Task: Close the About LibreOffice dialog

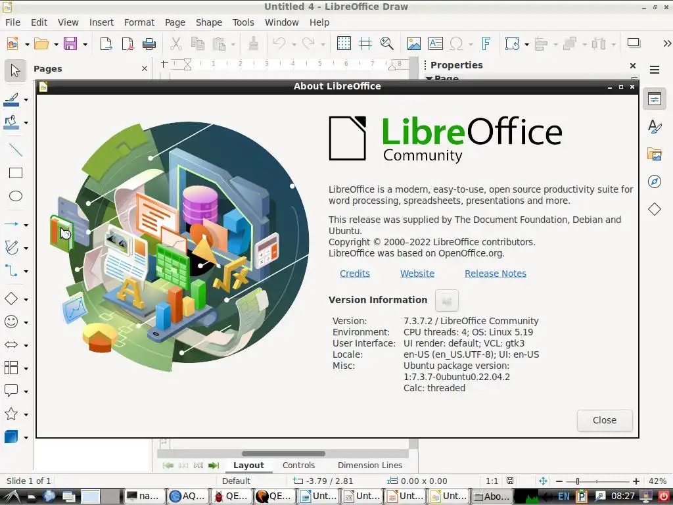Action: (605, 420)
